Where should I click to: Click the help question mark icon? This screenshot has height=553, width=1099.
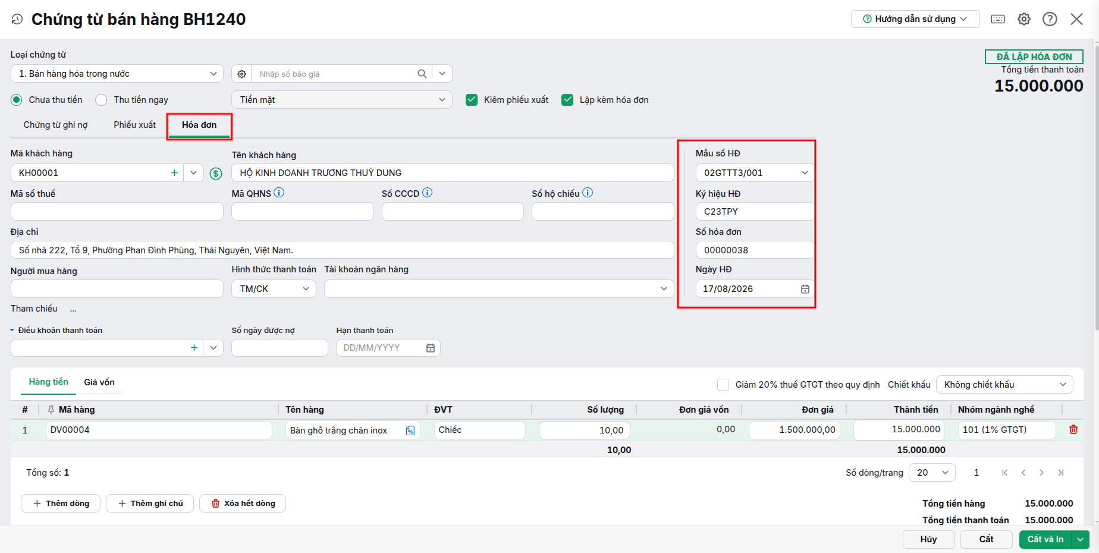tap(1050, 19)
